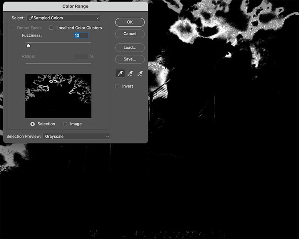Click the Fuzziness label text
Viewport: 299px width, 239px height.
pyautogui.click(x=32, y=35)
